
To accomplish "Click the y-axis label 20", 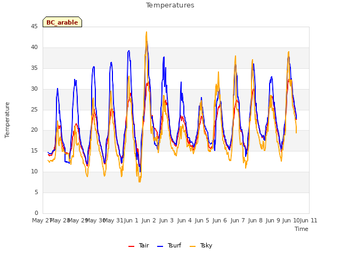I will (34, 130).
